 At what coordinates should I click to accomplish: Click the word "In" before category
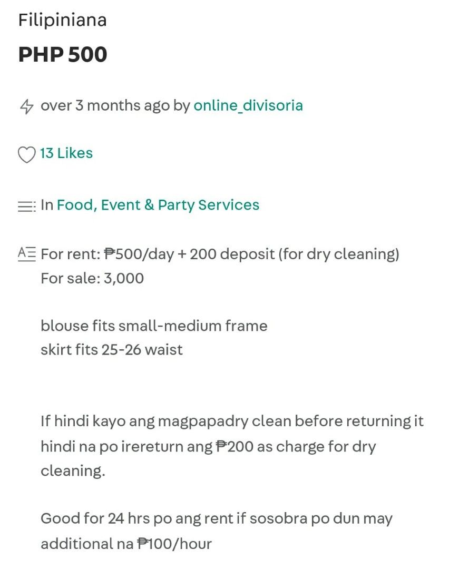47,205
